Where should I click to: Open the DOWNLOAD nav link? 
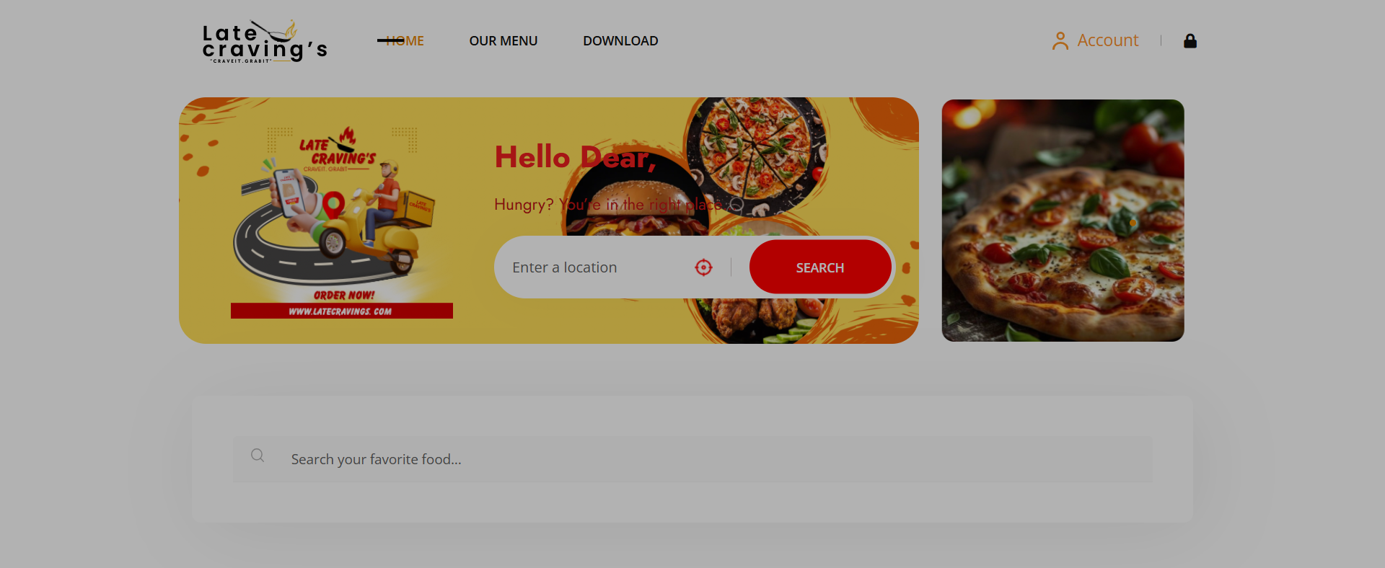tap(620, 41)
